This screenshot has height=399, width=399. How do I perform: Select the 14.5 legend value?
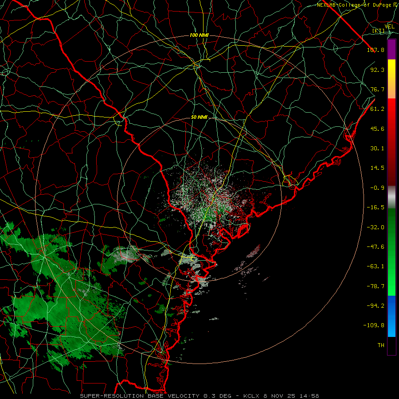[x=377, y=168]
